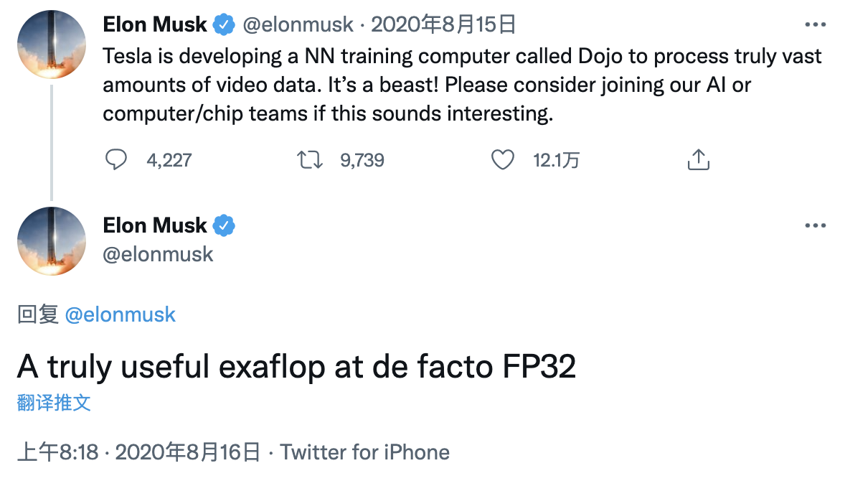Like the Dojo tweet with heart icon
The width and height of the screenshot is (845, 481).
503,159
